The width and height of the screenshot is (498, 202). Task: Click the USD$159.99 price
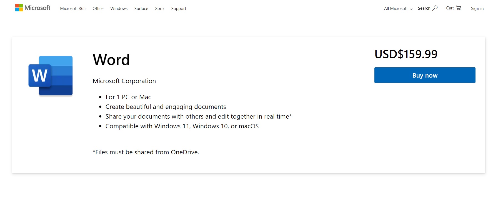(406, 54)
